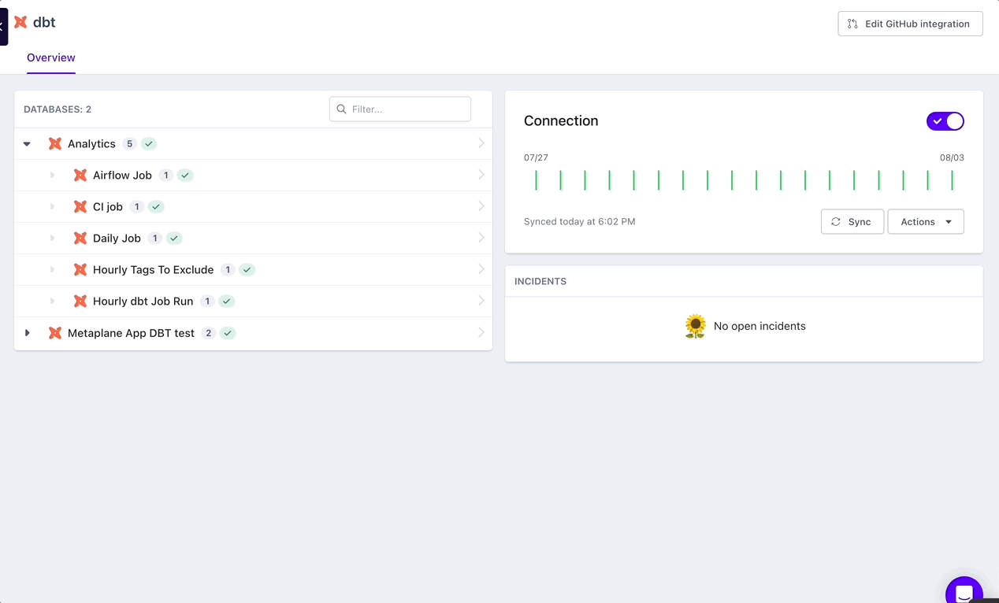This screenshot has height=603, width=999.
Task: Open Airflow Job via its right chevron
Action: click(481, 175)
